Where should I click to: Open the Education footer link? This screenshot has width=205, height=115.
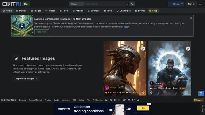[98, 100]
